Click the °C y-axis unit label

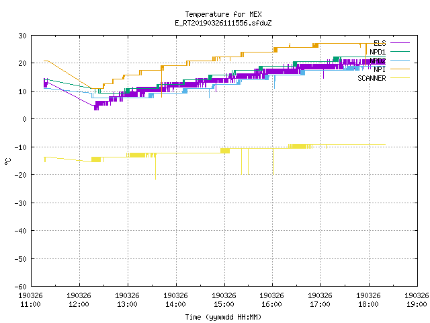pos(8,161)
